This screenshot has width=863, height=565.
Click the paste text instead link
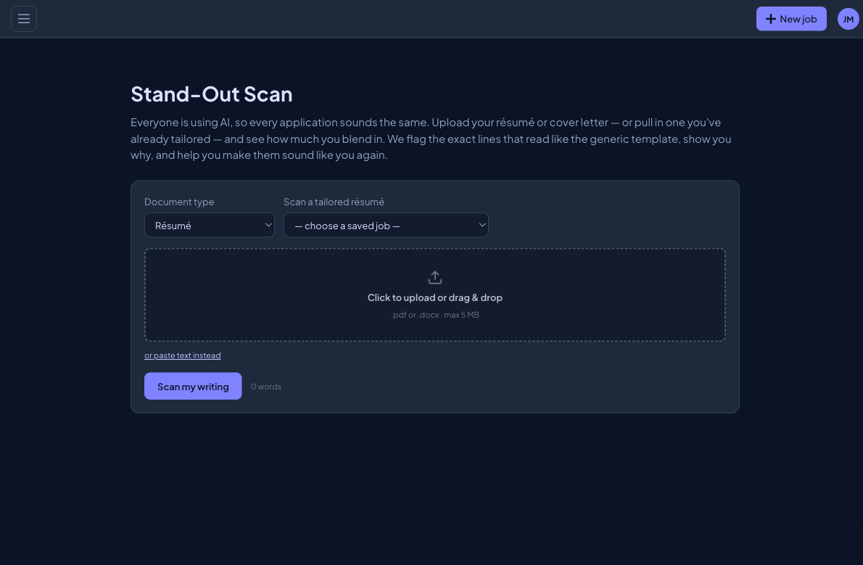tap(182, 355)
